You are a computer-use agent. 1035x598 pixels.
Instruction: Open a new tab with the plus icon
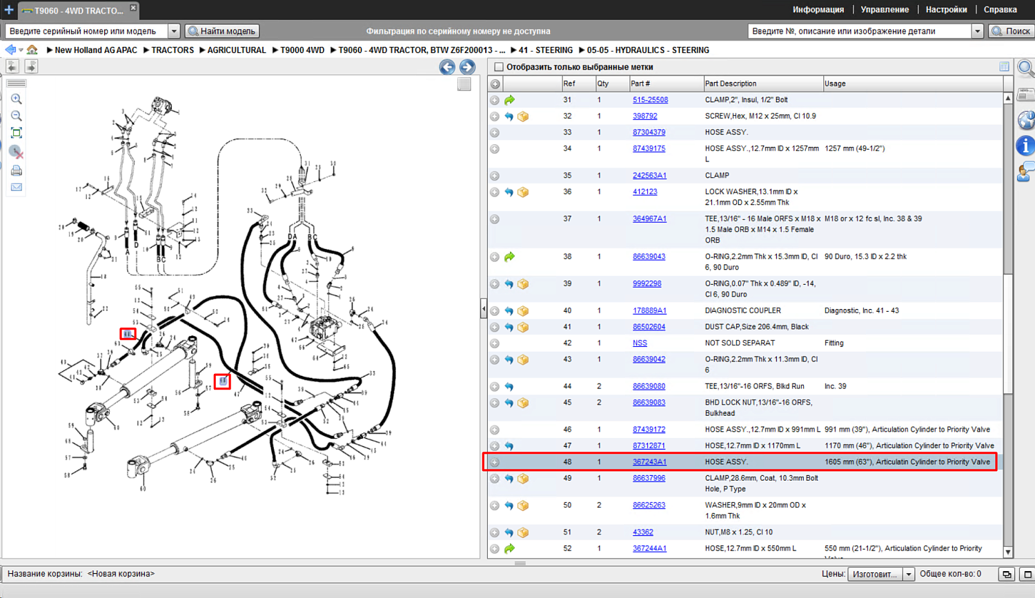click(x=9, y=10)
